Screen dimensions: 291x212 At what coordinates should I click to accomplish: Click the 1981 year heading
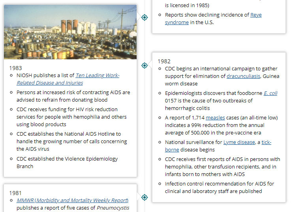(15, 193)
